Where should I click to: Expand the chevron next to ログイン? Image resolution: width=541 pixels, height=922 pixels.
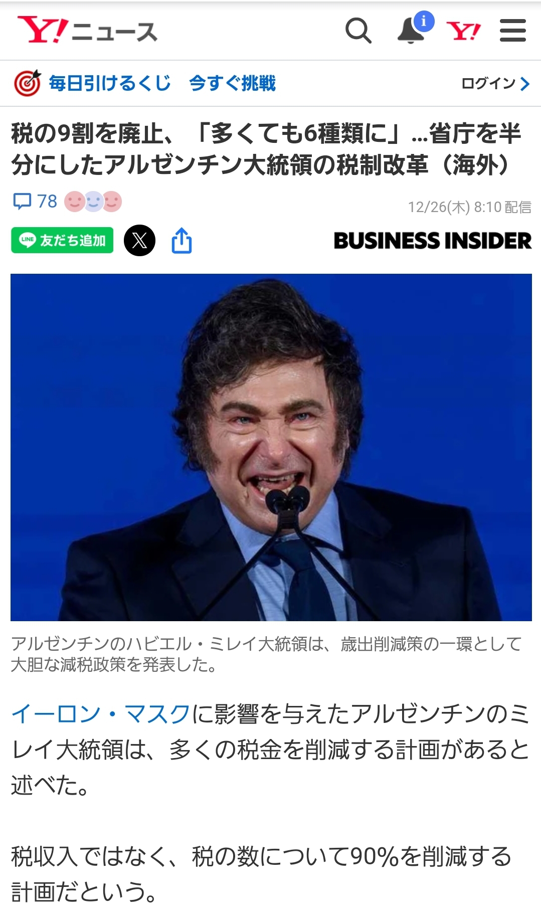[x=525, y=84]
